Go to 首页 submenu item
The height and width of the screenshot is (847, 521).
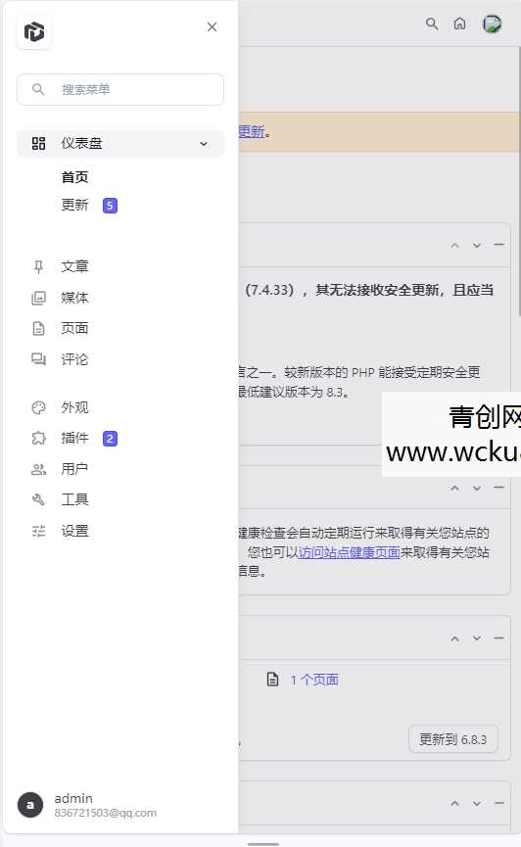[74, 177]
